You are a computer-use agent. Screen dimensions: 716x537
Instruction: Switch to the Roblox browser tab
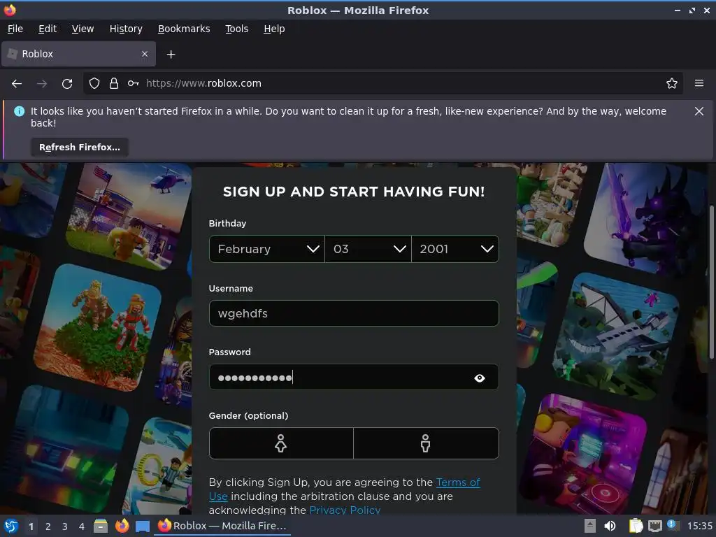78,54
